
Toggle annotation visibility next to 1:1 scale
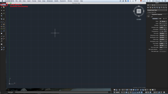click(x=159, y=92)
